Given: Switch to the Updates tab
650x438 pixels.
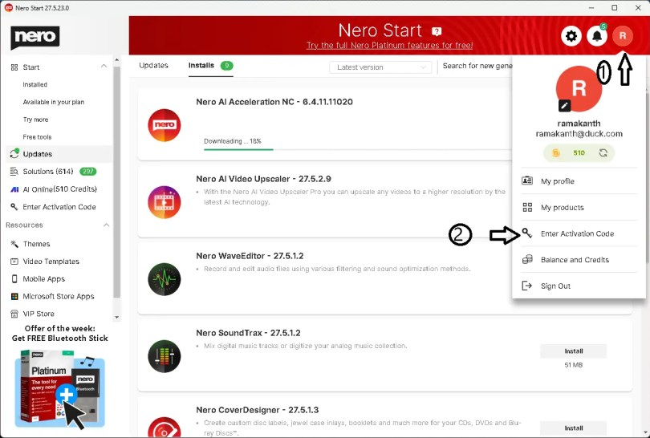Looking at the screenshot, I should (x=153, y=66).
